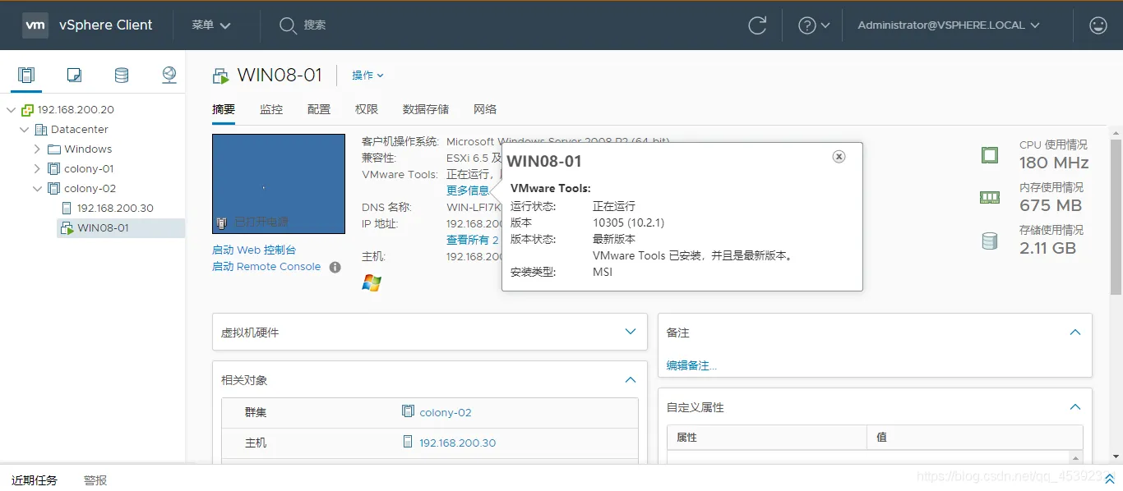The image size is (1123, 491).
Task: Open the Hosts and Clusters inventory view
Action: pos(26,76)
